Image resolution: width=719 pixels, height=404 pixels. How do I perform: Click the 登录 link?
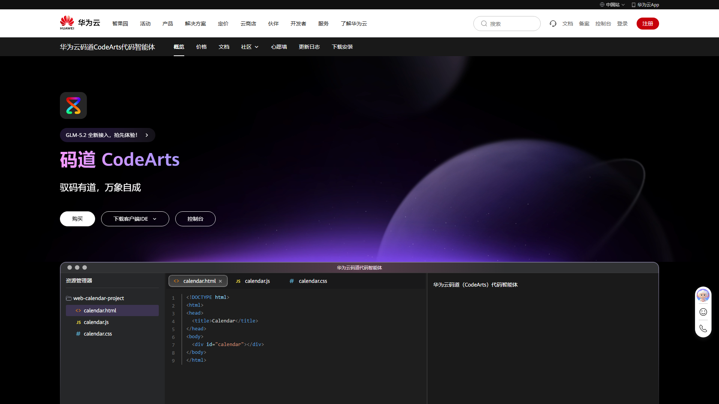pos(622,24)
